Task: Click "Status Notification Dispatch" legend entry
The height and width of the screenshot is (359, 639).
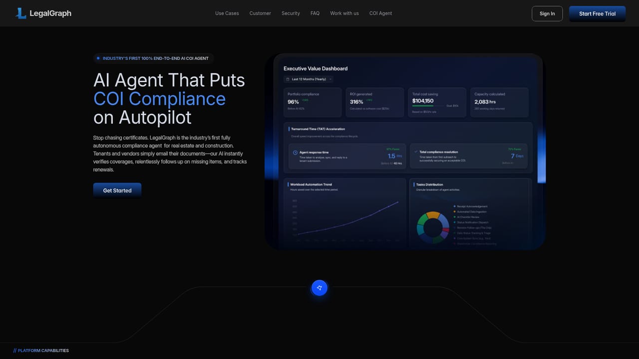Action: point(471,222)
